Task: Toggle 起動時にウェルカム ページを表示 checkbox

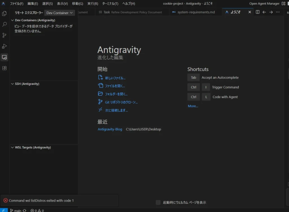Action: coord(158,202)
